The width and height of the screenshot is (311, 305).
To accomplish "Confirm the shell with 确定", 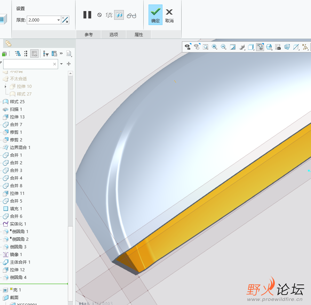I will click(x=155, y=15).
